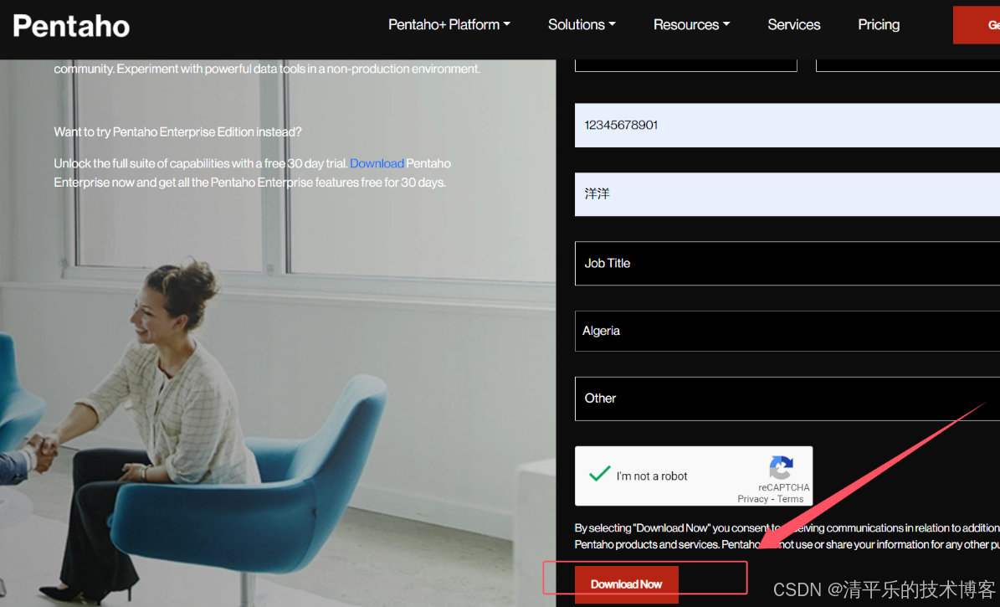Open the Resources dropdown menu

(x=691, y=25)
